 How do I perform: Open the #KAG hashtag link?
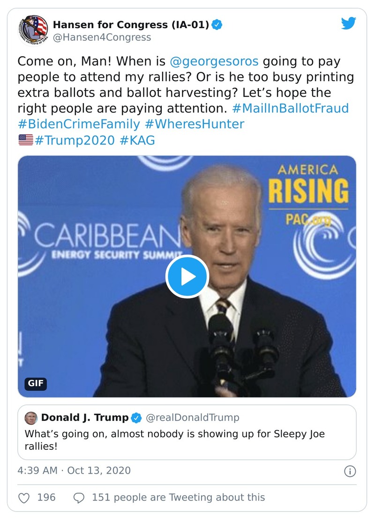137,140
